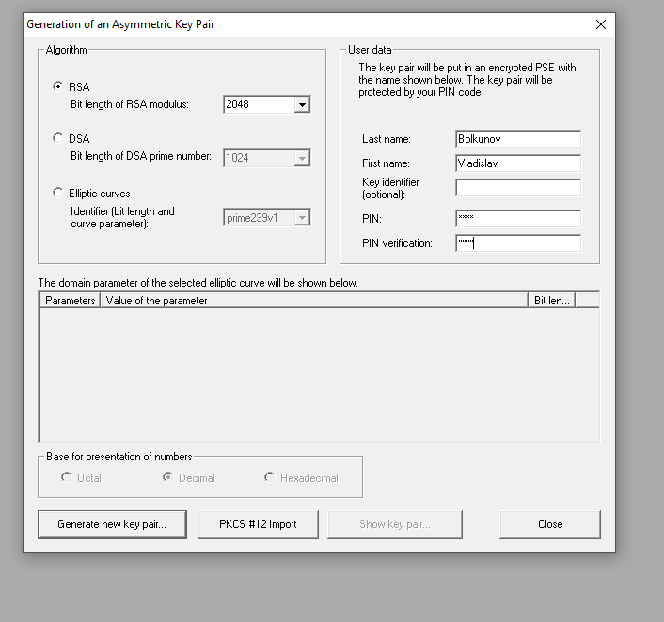Select the RSA algorithm radio button

pyautogui.click(x=58, y=86)
